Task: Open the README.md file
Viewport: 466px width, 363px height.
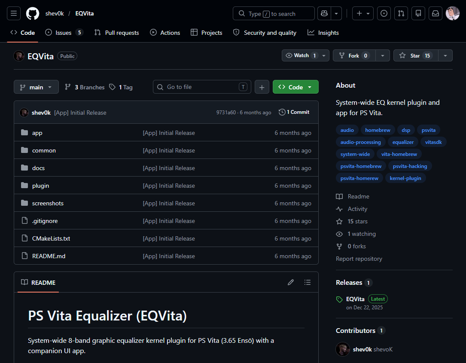Action: click(49, 256)
